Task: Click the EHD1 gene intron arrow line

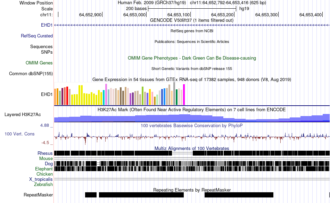Action: point(192,25)
